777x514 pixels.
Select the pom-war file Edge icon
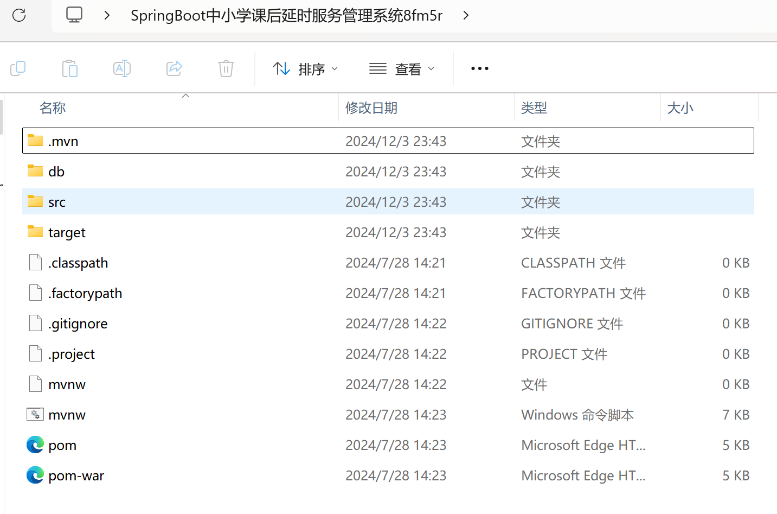click(x=35, y=475)
